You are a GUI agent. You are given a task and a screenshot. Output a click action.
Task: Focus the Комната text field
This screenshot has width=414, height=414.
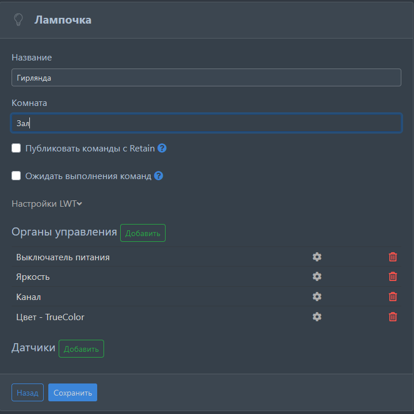pos(206,123)
